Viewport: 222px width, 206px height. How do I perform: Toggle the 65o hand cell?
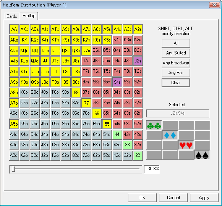[97, 124]
